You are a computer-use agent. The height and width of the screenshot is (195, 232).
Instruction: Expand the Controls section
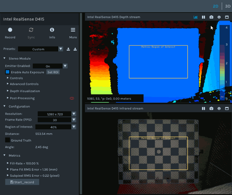8,78
